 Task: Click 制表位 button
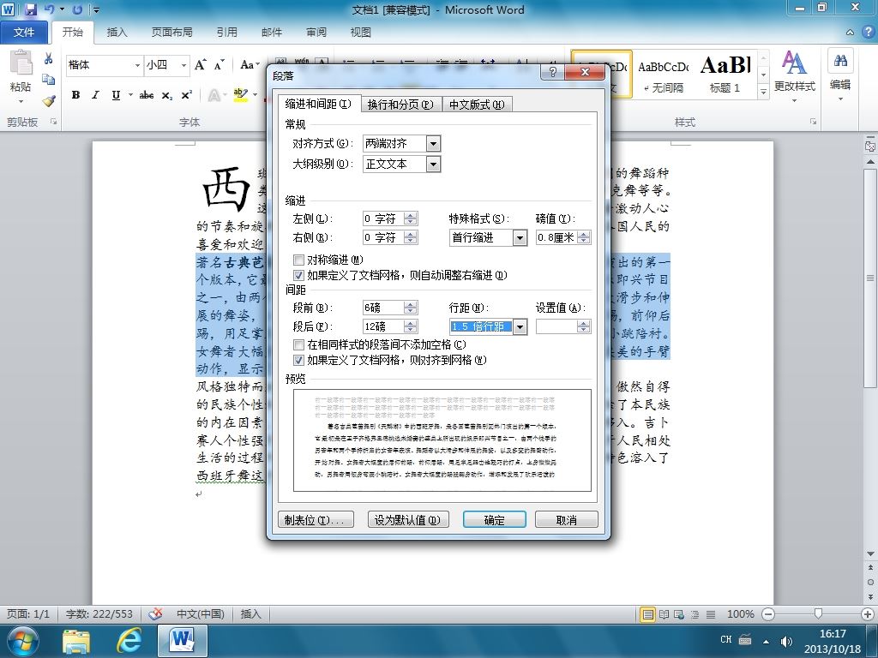[316, 520]
